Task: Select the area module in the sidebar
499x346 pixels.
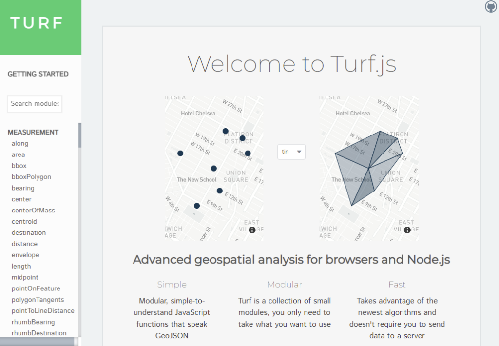Action: point(18,154)
